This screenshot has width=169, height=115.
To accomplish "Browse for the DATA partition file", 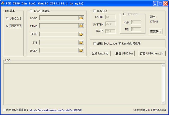I will click(x=81, y=50).
